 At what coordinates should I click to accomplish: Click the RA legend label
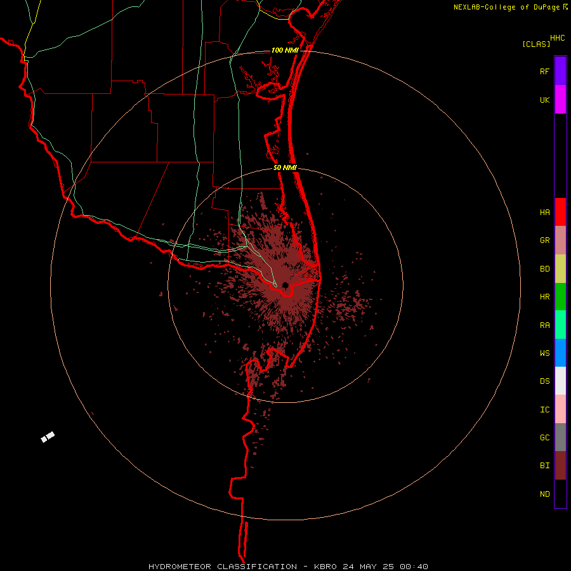coord(544,325)
